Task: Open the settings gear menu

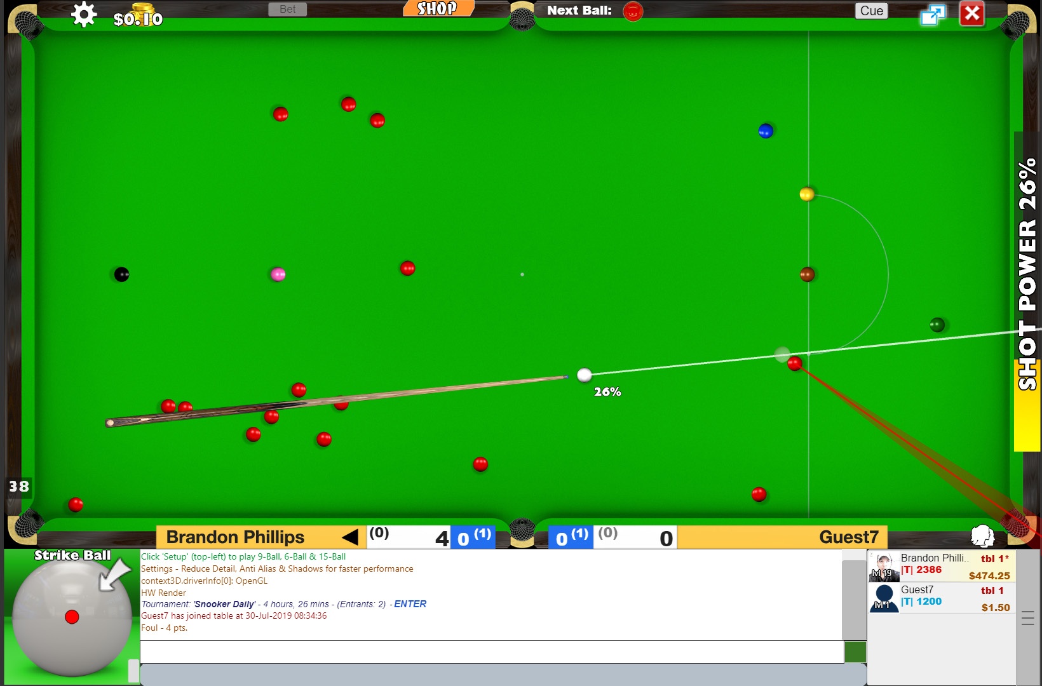Action: 83,15
